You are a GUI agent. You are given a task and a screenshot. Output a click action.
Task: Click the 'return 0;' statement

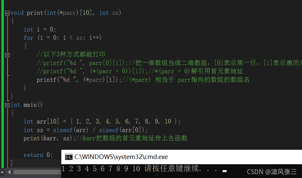38,155
